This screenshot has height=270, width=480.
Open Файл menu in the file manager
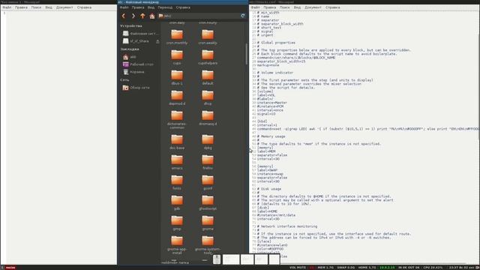(x=124, y=7)
